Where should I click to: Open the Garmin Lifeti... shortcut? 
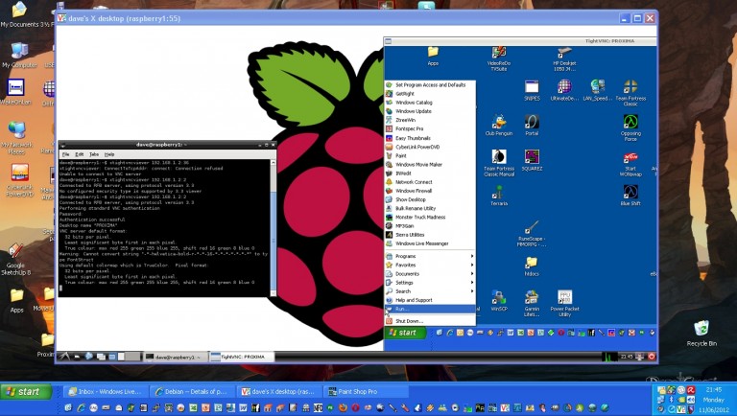532,304
